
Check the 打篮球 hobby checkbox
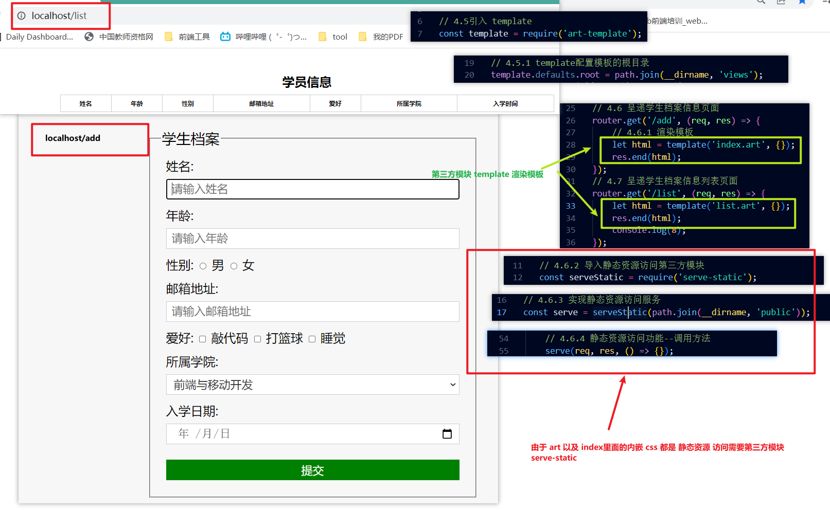point(257,339)
